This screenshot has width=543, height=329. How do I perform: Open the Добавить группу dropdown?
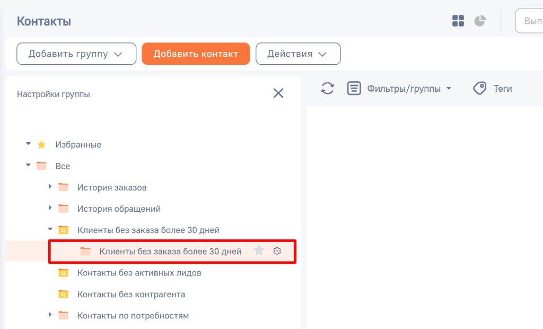point(76,54)
